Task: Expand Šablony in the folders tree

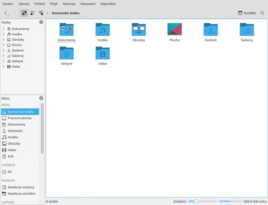Action: 3,56
